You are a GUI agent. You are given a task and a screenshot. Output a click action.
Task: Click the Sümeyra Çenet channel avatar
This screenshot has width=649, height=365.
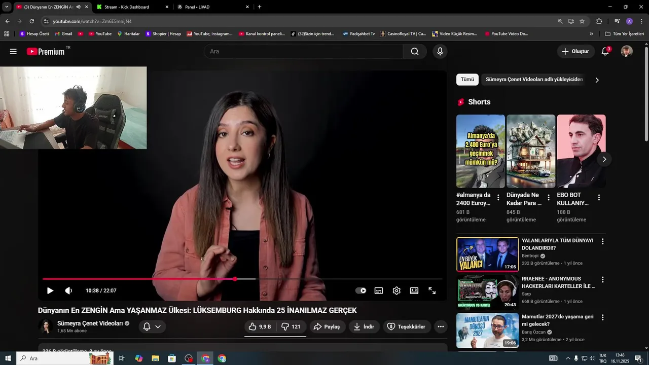pyautogui.click(x=46, y=326)
